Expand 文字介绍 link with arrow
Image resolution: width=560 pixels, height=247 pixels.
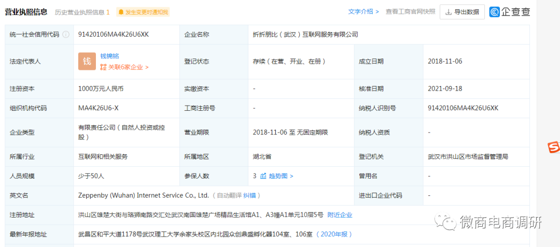point(363,12)
